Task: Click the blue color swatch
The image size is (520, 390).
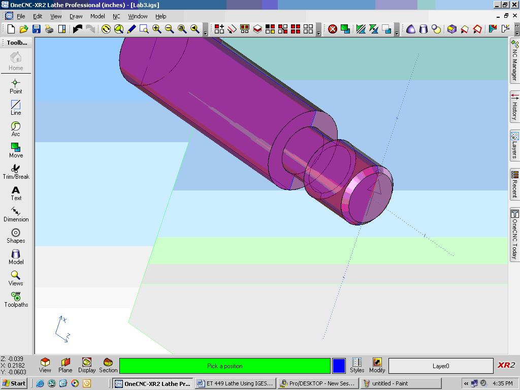Action: point(339,366)
